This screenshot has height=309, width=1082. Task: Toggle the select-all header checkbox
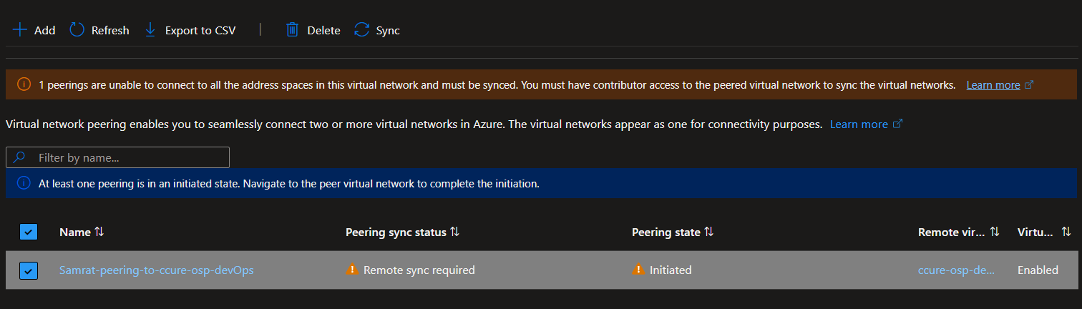pos(28,232)
